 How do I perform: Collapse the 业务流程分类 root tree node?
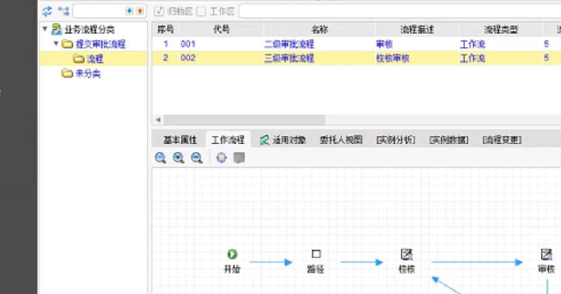pos(45,29)
